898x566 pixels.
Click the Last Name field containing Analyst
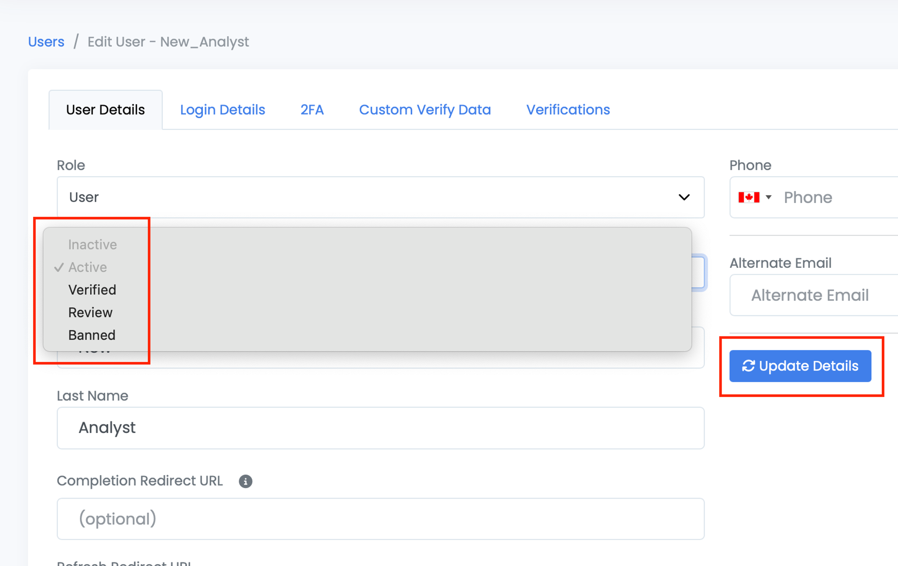coord(380,428)
